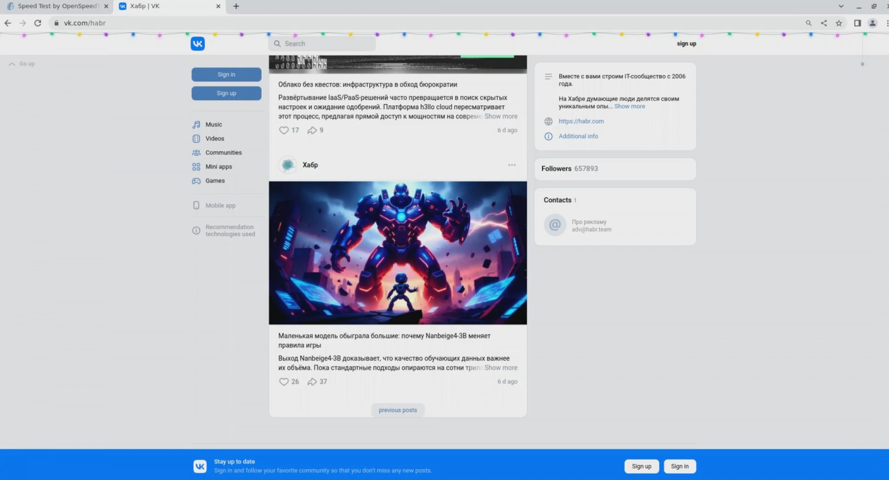Click the Хабр avatar on the post
The image size is (889, 480).
pos(288,165)
